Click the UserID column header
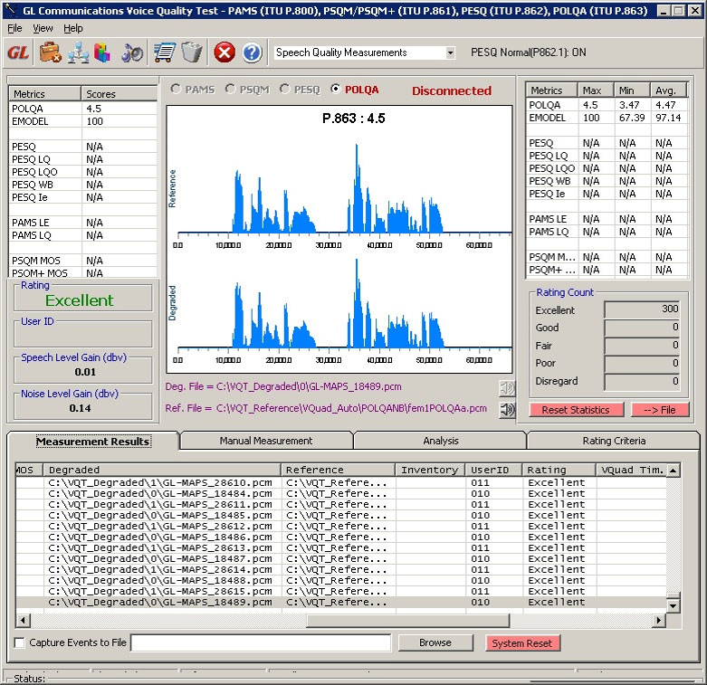707x685 pixels. [493, 470]
